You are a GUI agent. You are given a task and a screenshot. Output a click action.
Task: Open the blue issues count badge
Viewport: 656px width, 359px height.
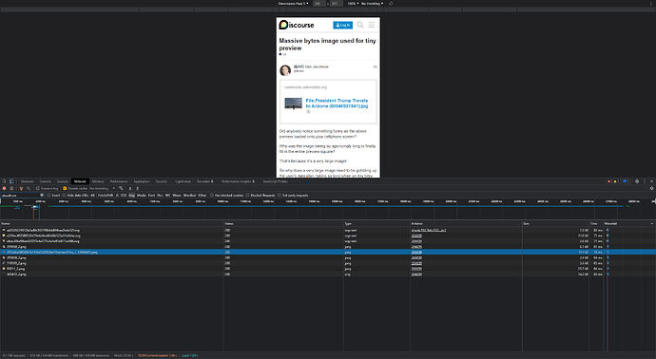626,181
